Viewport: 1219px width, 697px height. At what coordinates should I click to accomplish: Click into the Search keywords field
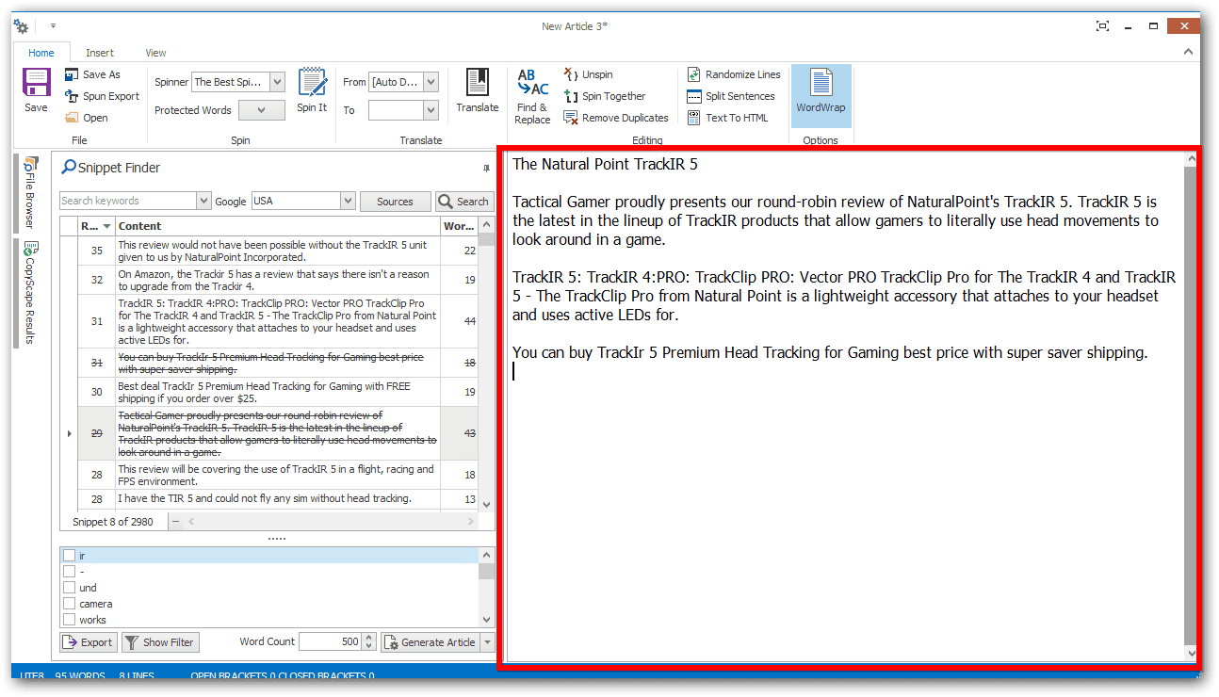pos(128,201)
